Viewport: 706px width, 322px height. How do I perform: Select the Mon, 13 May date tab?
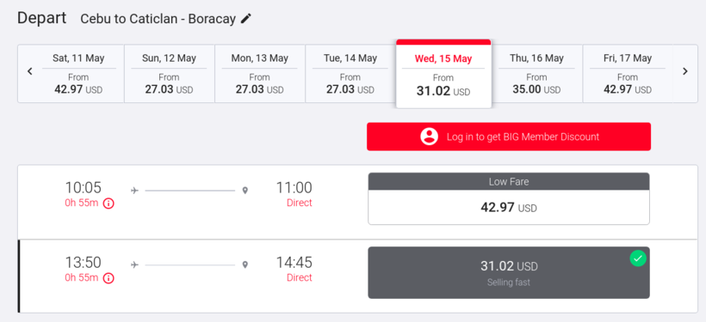(x=260, y=74)
